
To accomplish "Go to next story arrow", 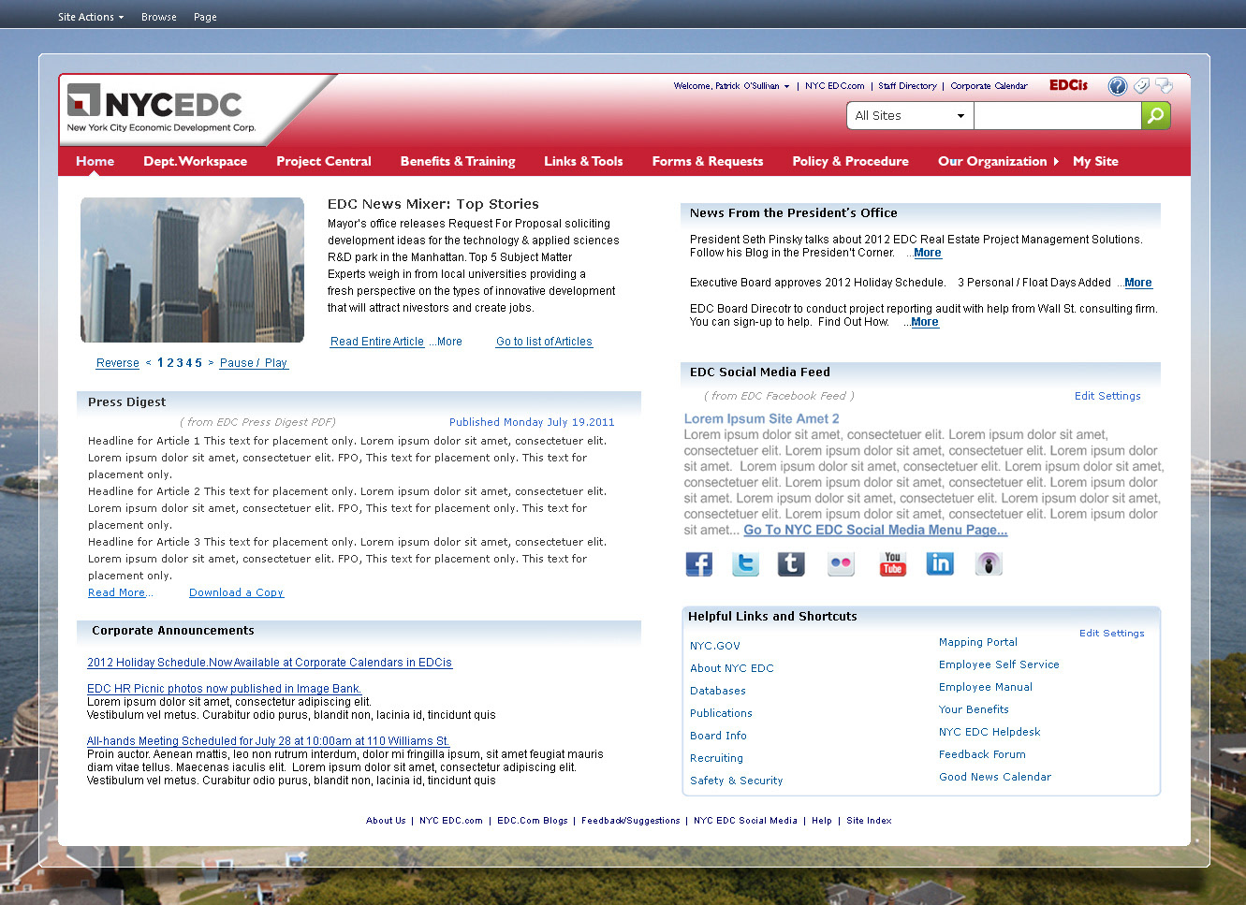I will coord(211,363).
